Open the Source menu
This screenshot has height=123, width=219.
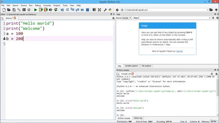(24, 5)
